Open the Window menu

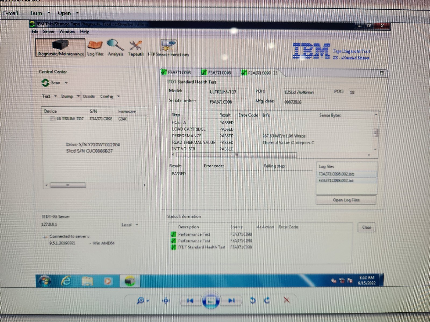(x=67, y=31)
